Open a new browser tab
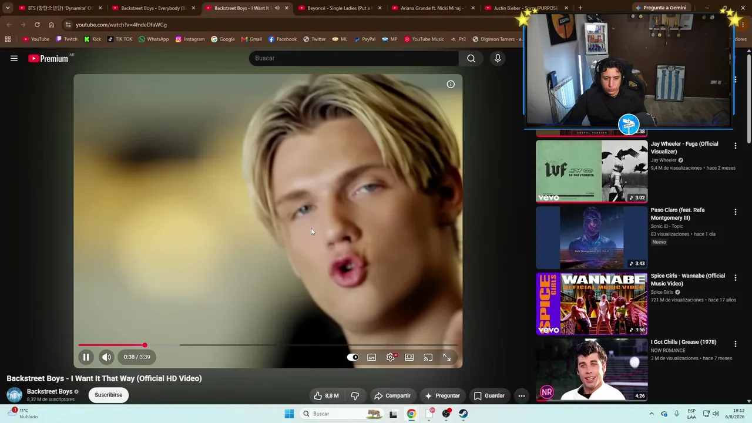 pos(580,8)
